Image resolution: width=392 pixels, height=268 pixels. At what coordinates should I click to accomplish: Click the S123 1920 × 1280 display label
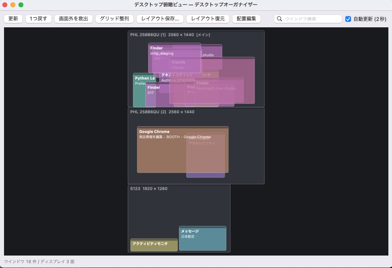(x=149, y=188)
